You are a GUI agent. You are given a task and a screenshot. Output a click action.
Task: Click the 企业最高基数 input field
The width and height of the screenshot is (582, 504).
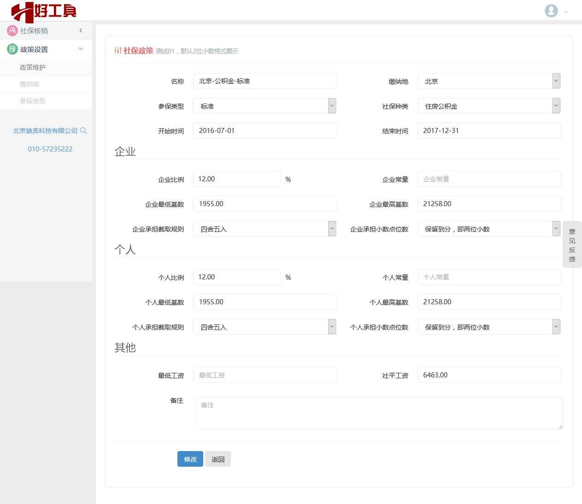(489, 204)
